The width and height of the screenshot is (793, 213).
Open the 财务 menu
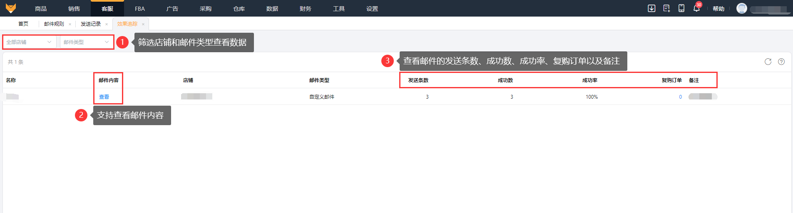point(306,9)
